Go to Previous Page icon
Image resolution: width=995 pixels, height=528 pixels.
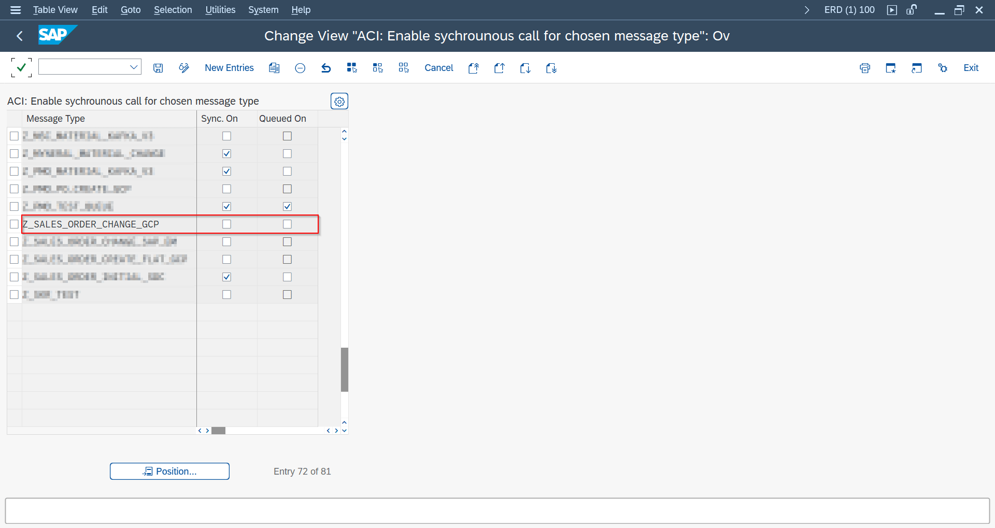pyautogui.click(x=500, y=68)
